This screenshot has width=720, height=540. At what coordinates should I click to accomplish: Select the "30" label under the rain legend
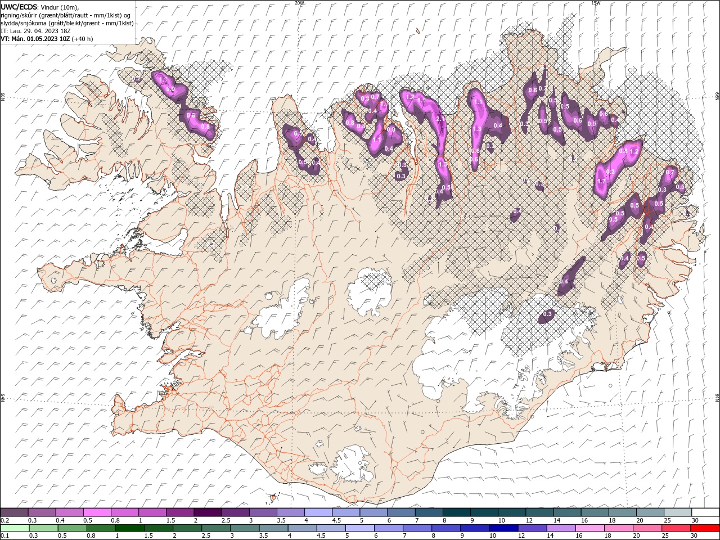(x=695, y=535)
